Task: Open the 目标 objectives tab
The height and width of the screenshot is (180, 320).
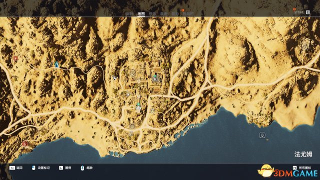Action: (x=129, y=13)
